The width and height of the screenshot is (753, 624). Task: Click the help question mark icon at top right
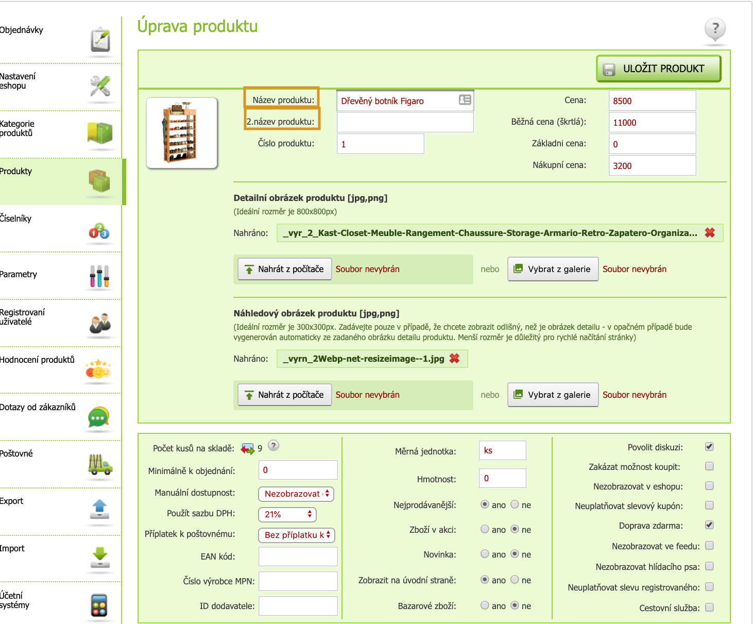coord(715,29)
